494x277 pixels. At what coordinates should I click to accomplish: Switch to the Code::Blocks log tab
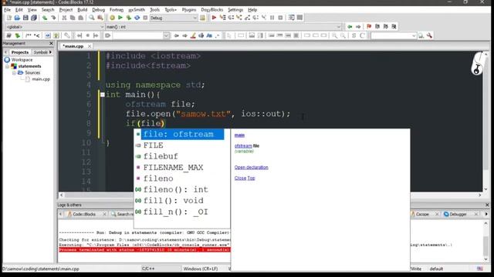(x=84, y=214)
